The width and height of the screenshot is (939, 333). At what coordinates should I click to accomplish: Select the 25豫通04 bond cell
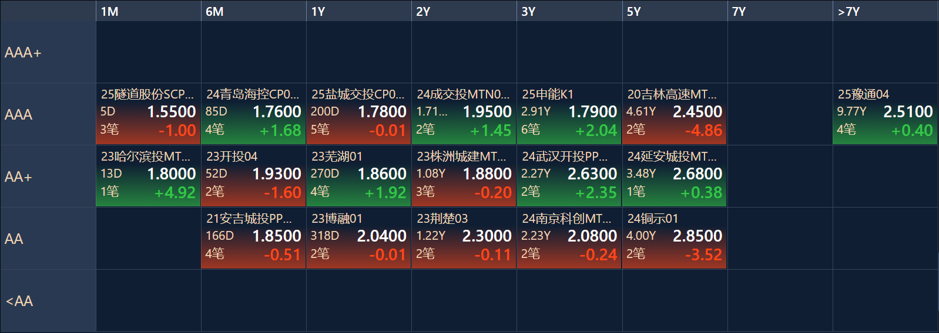[x=885, y=114]
